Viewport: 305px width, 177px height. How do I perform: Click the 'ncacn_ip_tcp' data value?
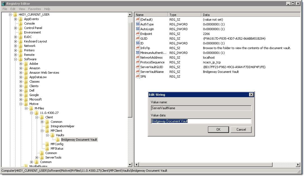coord(212,62)
